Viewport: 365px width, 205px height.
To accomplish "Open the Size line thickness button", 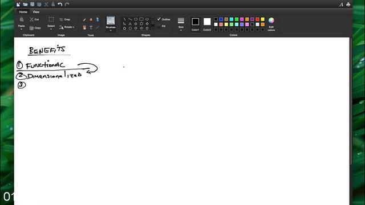I will pyautogui.click(x=181, y=20).
